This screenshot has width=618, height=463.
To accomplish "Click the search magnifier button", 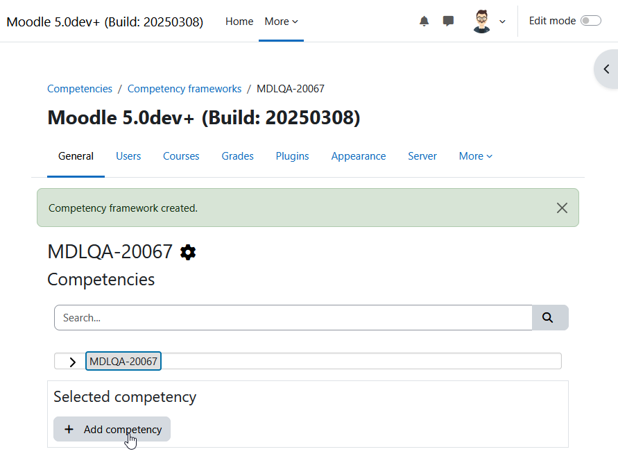I will 550,317.
